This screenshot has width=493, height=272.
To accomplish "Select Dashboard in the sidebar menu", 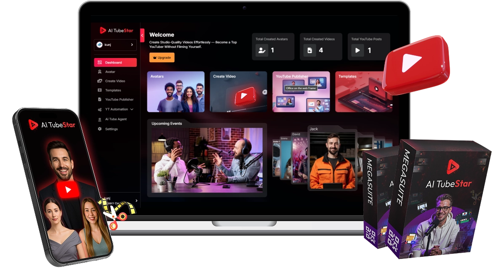I will tap(115, 63).
